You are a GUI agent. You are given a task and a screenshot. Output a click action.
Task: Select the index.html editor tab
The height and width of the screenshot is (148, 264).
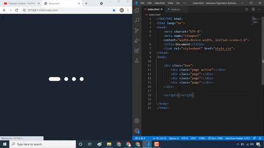tap(153, 9)
